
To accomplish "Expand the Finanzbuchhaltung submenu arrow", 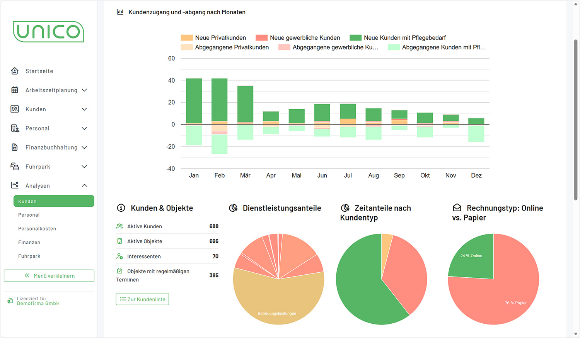I will pos(84,147).
